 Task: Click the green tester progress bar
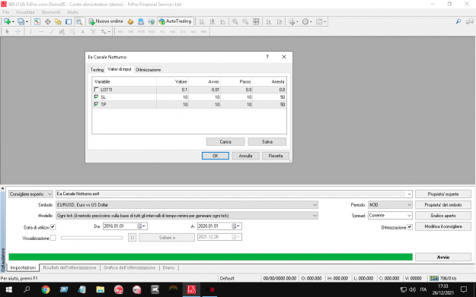210,257
